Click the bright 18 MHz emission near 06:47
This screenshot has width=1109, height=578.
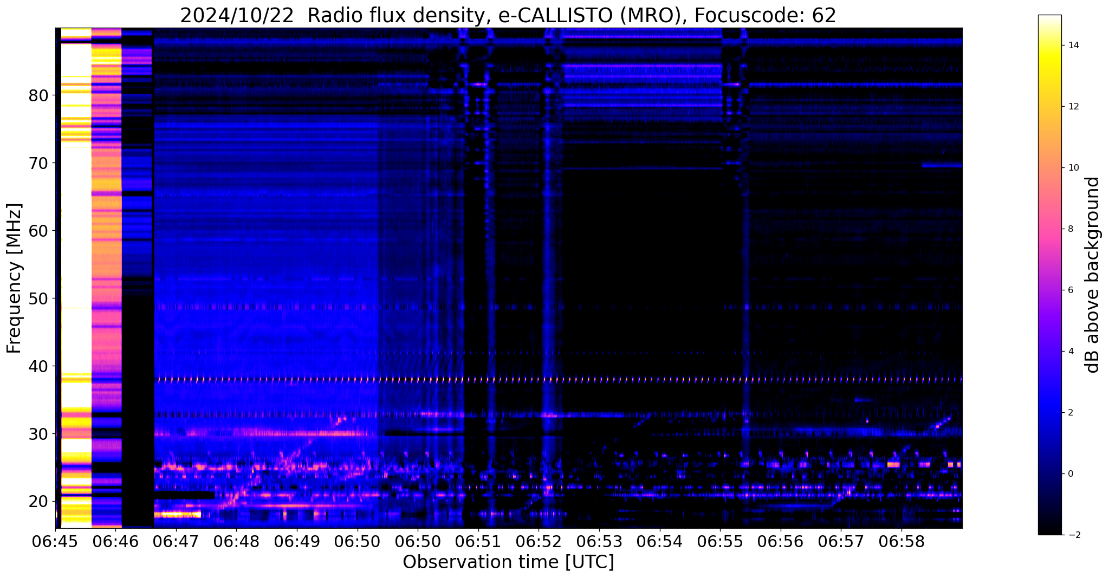178,514
